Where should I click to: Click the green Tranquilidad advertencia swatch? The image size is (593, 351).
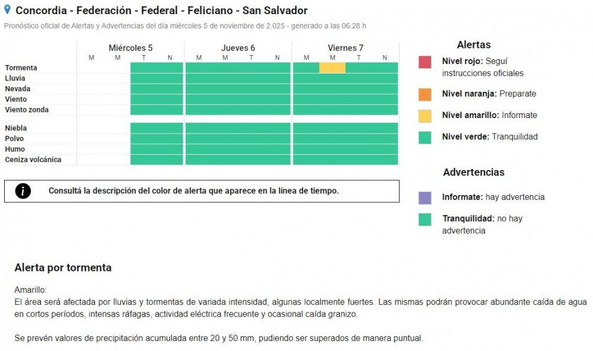point(425,219)
